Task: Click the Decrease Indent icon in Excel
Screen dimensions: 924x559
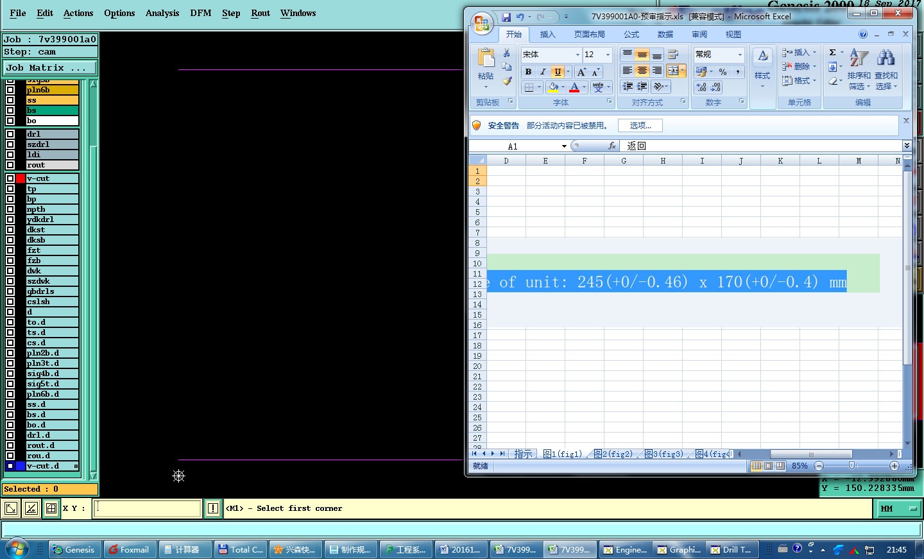Action: pyautogui.click(x=627, y=87)
